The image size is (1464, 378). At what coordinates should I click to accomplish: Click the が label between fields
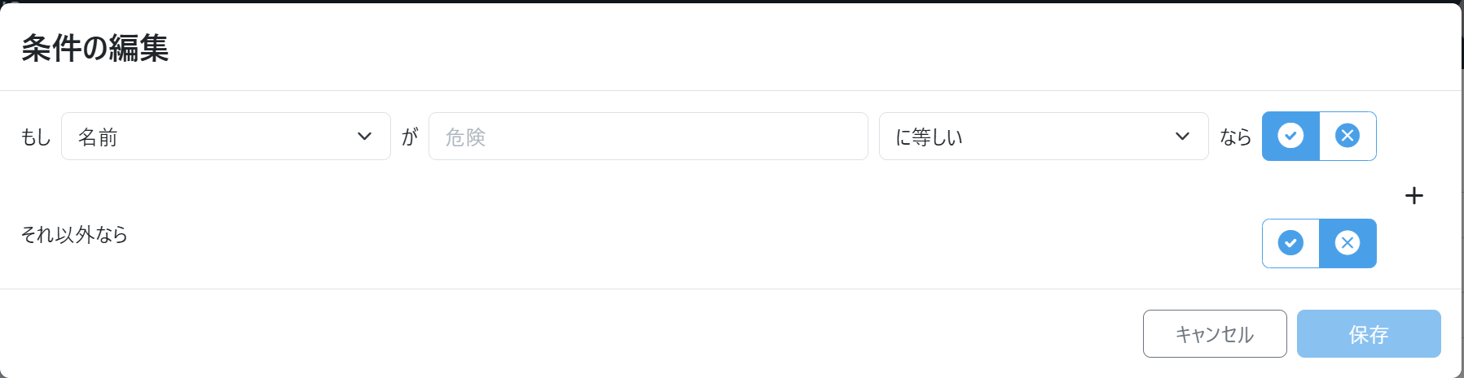tap(410, 137)
